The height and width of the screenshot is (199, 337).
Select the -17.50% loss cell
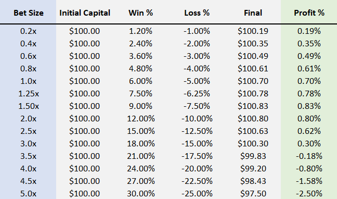(x=197, y=156)
